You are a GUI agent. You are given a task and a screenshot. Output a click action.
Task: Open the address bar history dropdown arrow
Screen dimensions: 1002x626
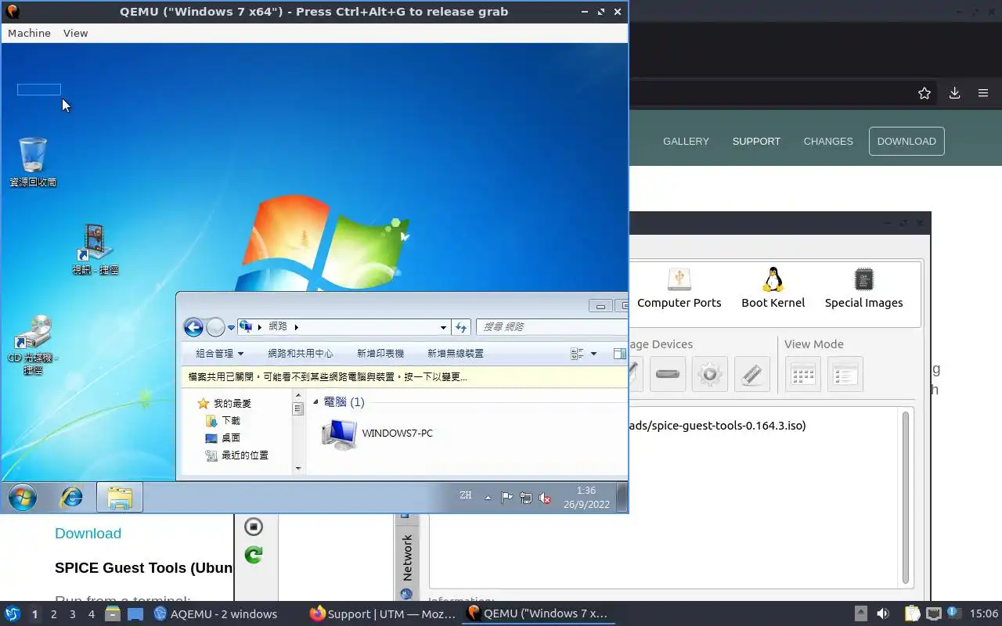tap(443, 327)
